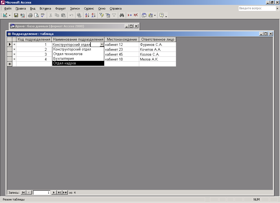
Task: Go to the next record button
Action: point(54,192)
